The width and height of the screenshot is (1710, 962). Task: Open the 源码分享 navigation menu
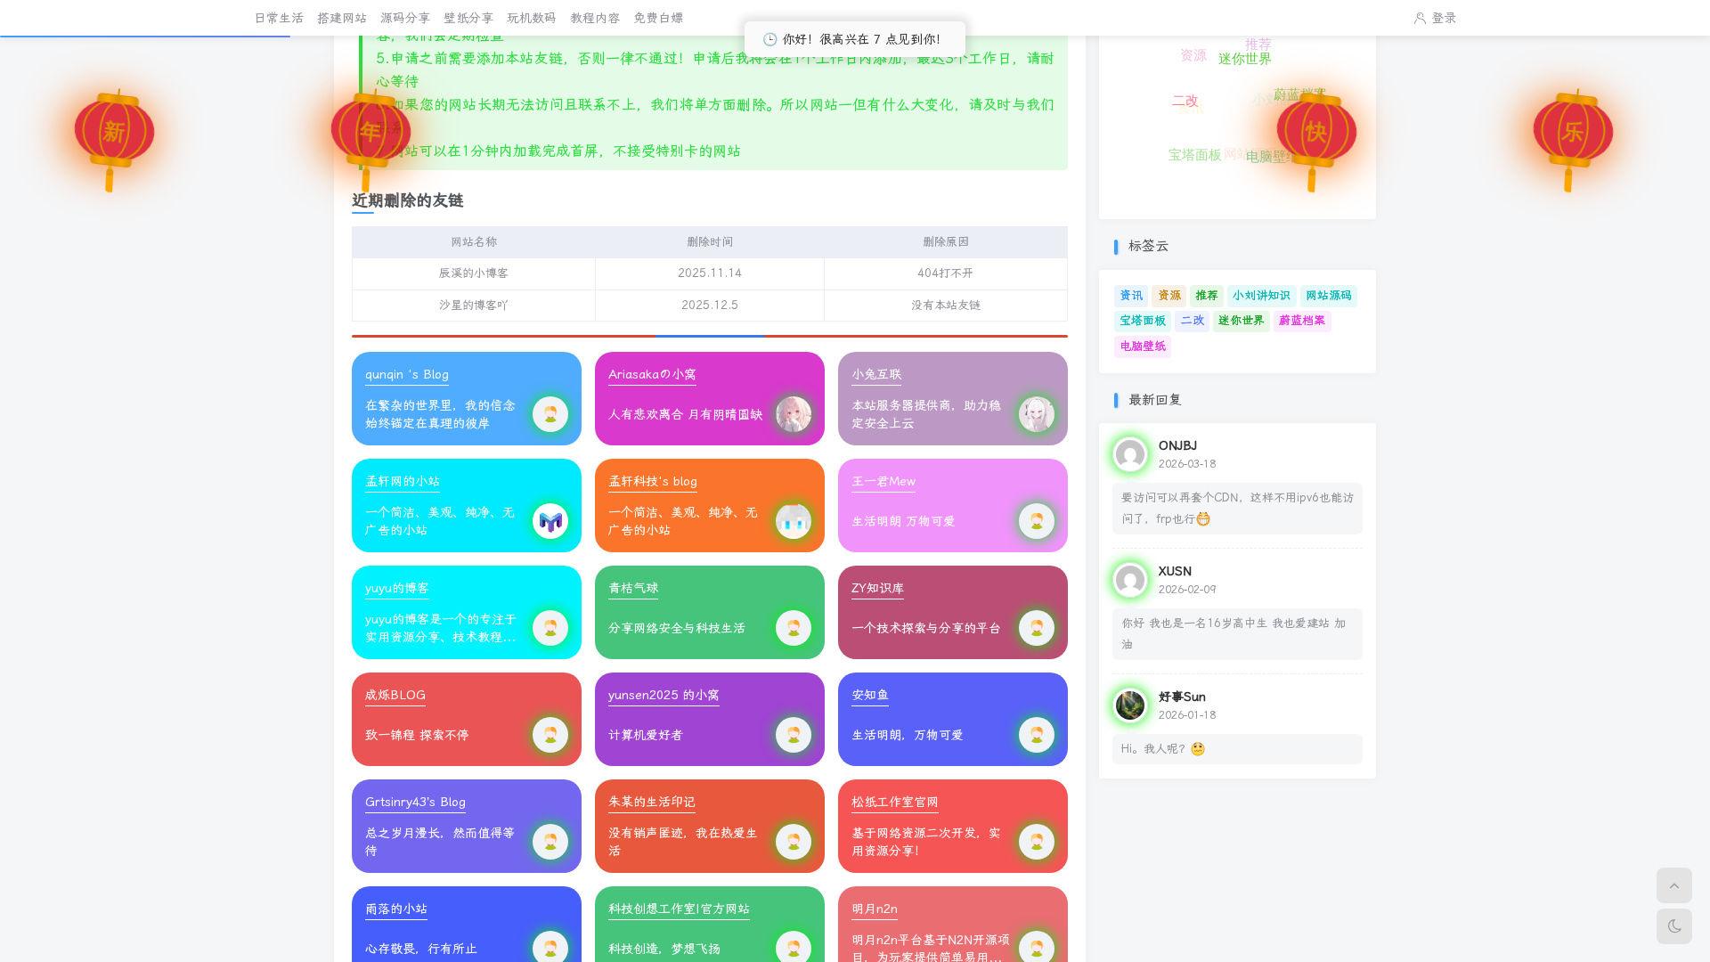click(x=405, y=18)
